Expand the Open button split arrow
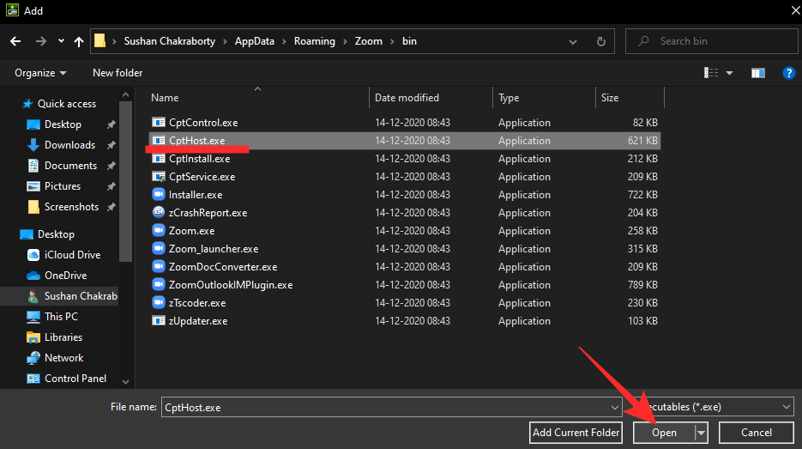 point(702,433)
